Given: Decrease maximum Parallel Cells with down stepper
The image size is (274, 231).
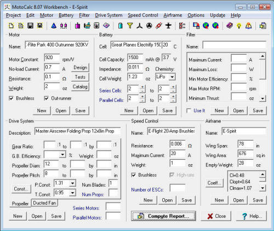Looking at the screenshot, I should click(x=174, y=100).
